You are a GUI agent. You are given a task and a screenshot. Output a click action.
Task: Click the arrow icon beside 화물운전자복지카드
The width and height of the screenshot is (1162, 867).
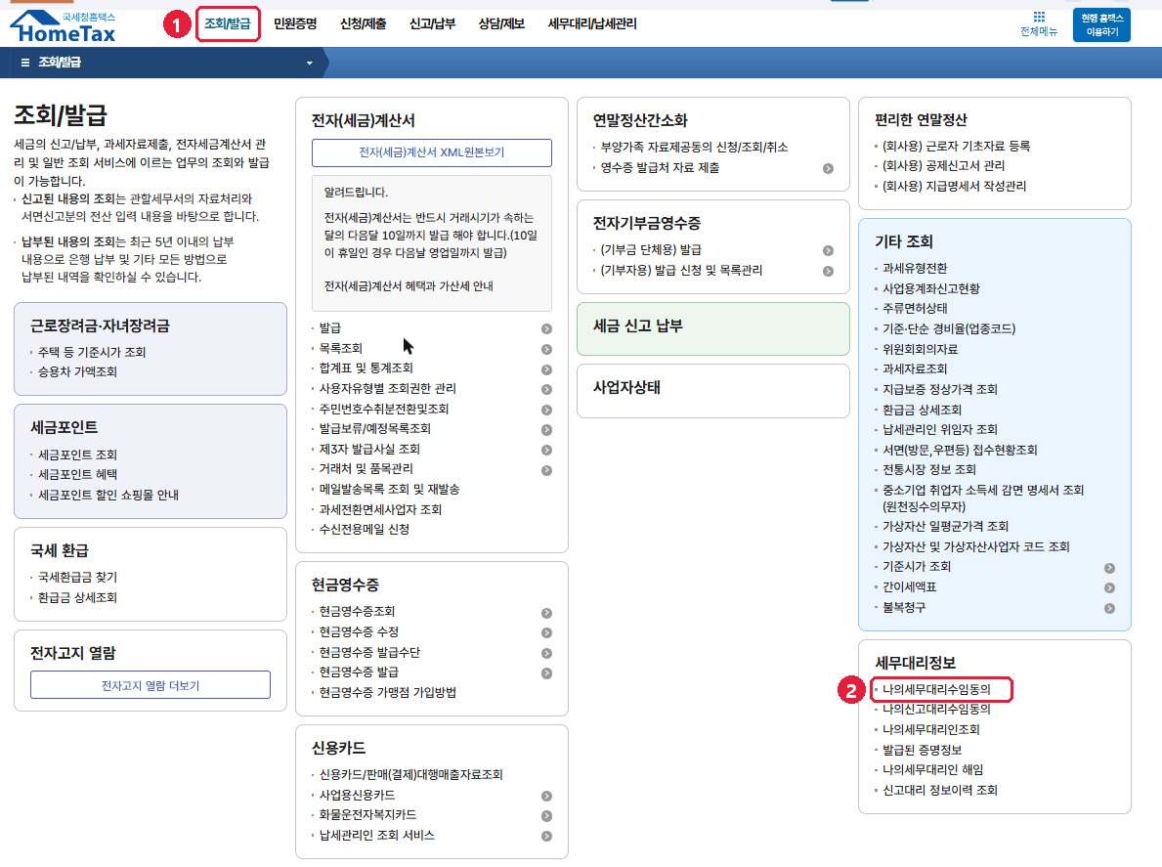546,816
